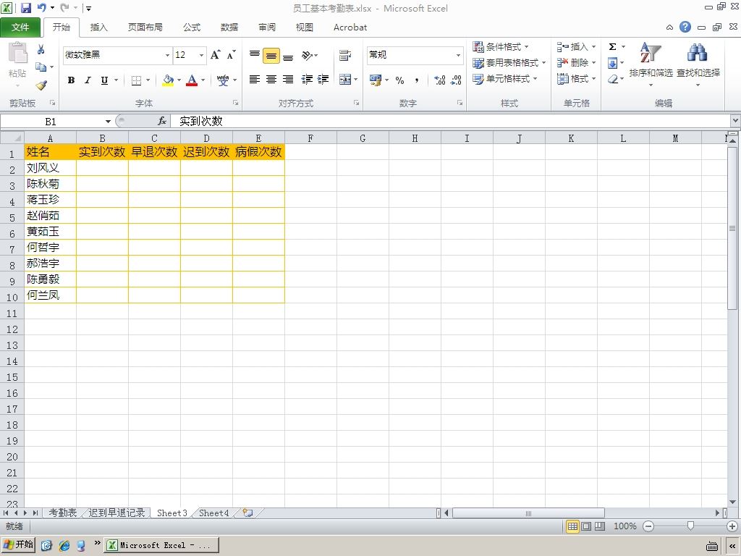Screen dimensions: 741x556
Task: Zoom in with the plus button
Action: pos(732,526)
